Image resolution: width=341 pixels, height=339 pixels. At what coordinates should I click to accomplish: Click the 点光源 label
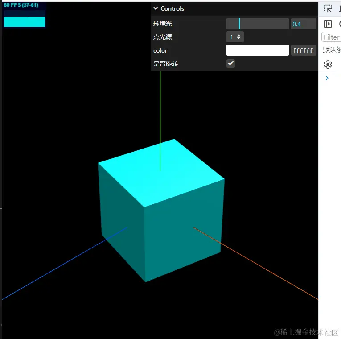pyautogui.click(x=163, y=37)
